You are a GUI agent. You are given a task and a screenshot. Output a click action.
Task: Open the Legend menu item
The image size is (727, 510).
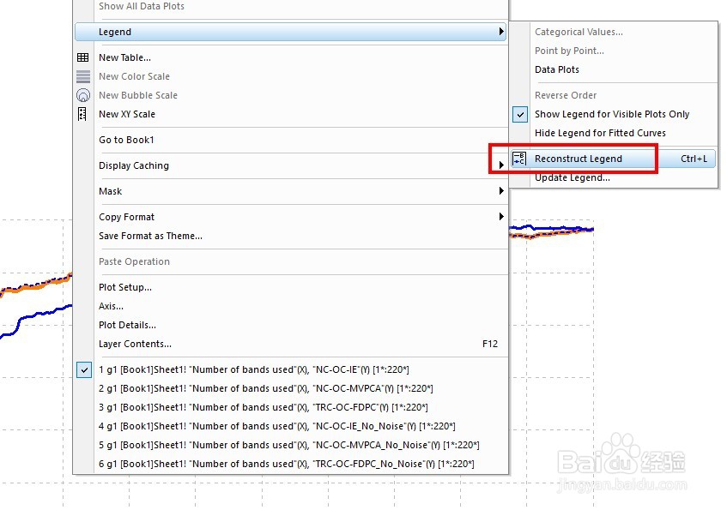(290, 32)
